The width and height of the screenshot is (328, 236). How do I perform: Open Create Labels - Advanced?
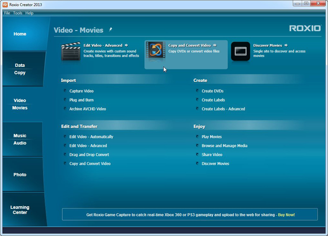click(223, 109)
